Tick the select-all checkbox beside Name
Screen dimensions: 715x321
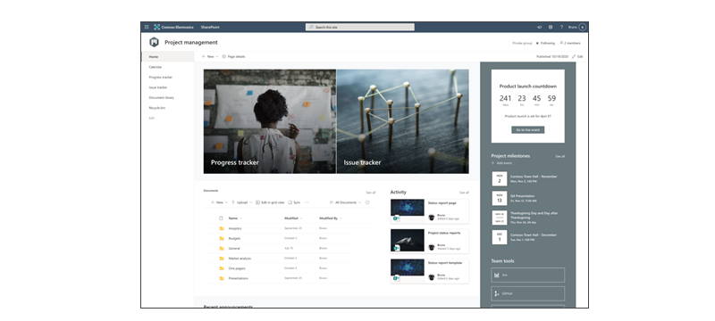pyautogui.click(x=221, y=218)
